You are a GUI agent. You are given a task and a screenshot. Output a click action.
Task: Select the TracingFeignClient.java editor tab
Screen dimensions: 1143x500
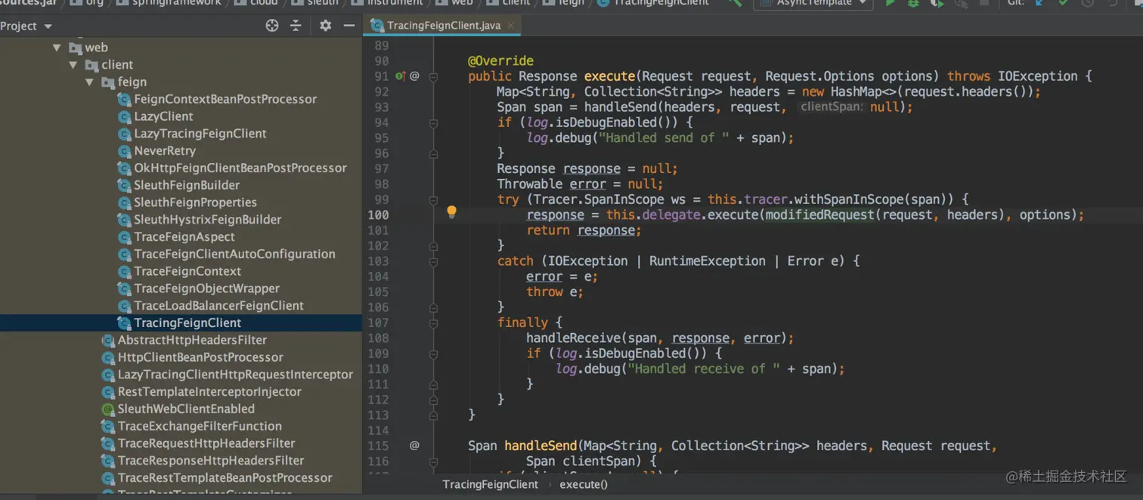(x=442, y=26)
